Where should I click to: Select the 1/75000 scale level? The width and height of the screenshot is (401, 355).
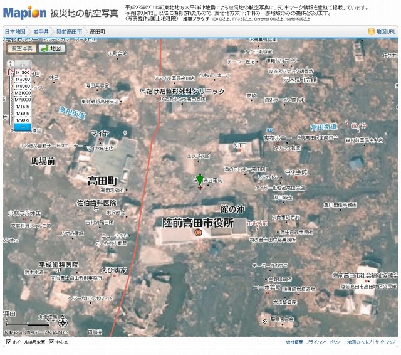(x=23, y=100)
